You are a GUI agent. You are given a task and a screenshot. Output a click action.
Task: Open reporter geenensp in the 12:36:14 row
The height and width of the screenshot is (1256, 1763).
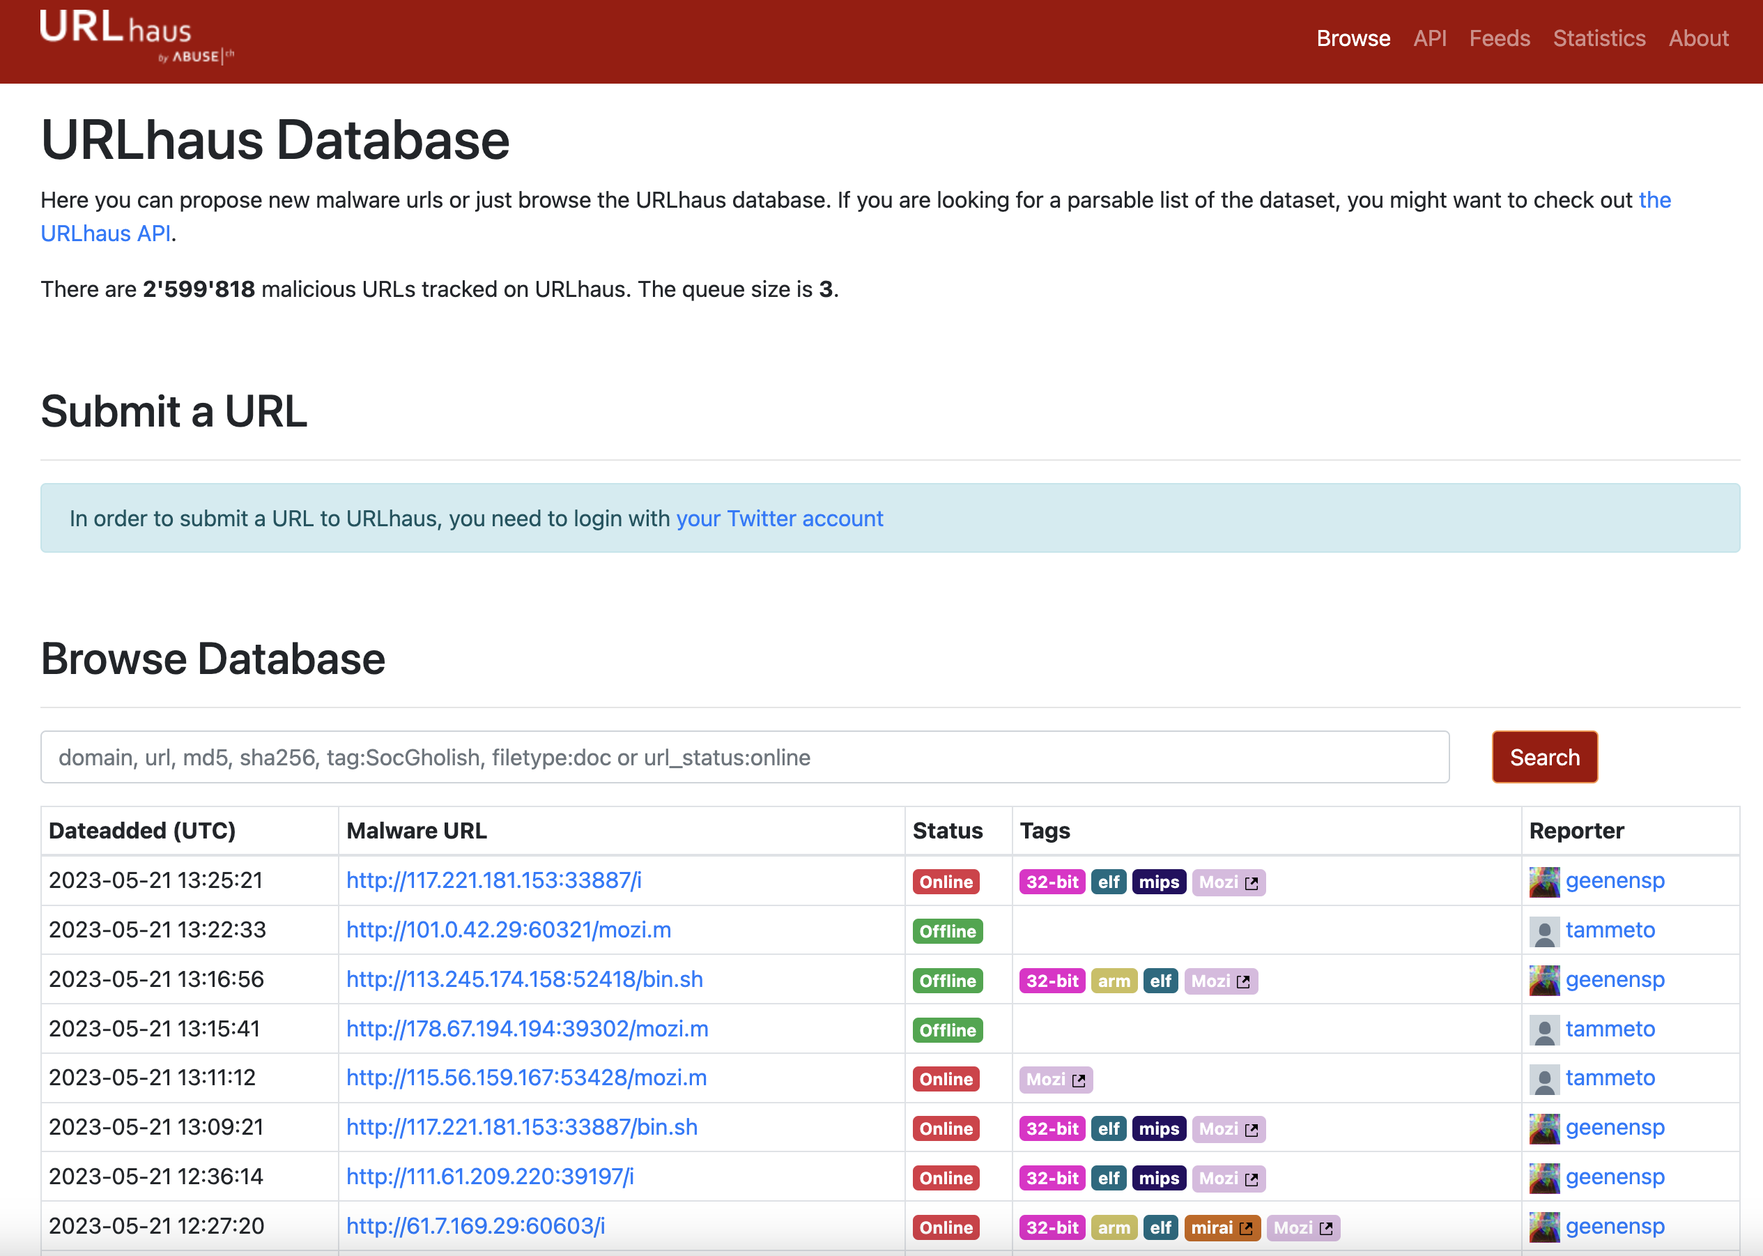click(x=1615, y=1177)
